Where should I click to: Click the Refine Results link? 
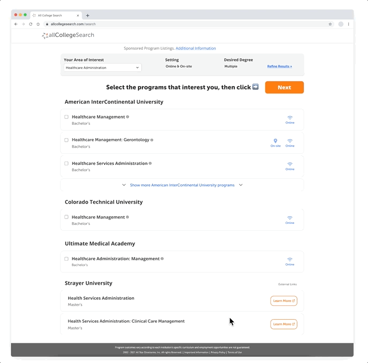click(279, 66)
